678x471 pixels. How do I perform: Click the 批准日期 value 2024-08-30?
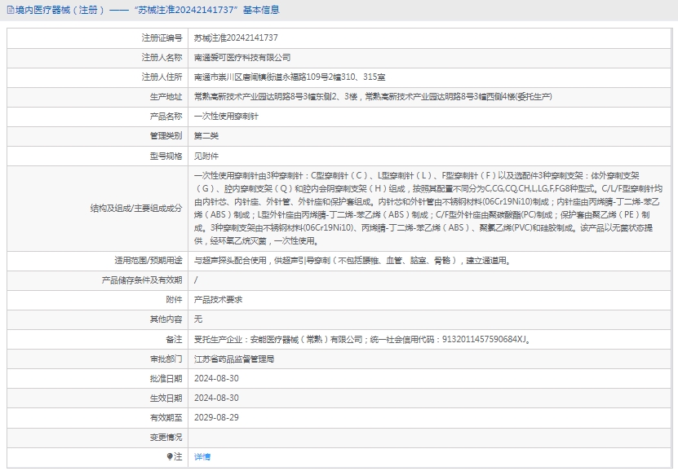(216, 378)
